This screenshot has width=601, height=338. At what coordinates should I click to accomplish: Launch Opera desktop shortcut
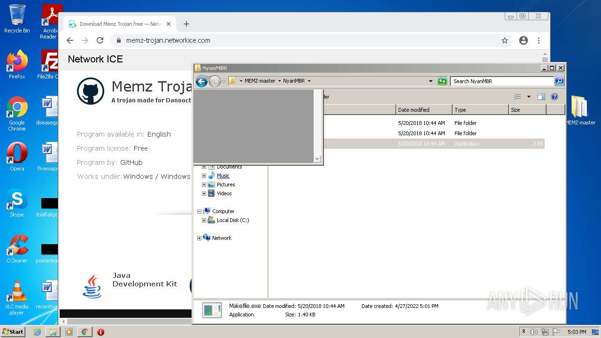coord(17,156)
